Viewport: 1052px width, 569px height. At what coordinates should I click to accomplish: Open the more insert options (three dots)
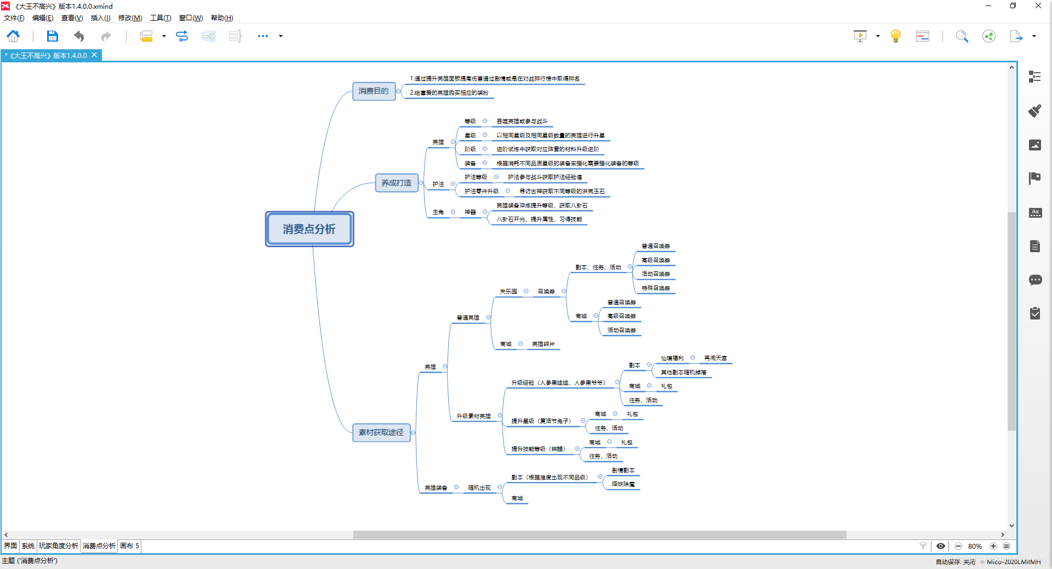pyautogui.click(x=263, y=36)
